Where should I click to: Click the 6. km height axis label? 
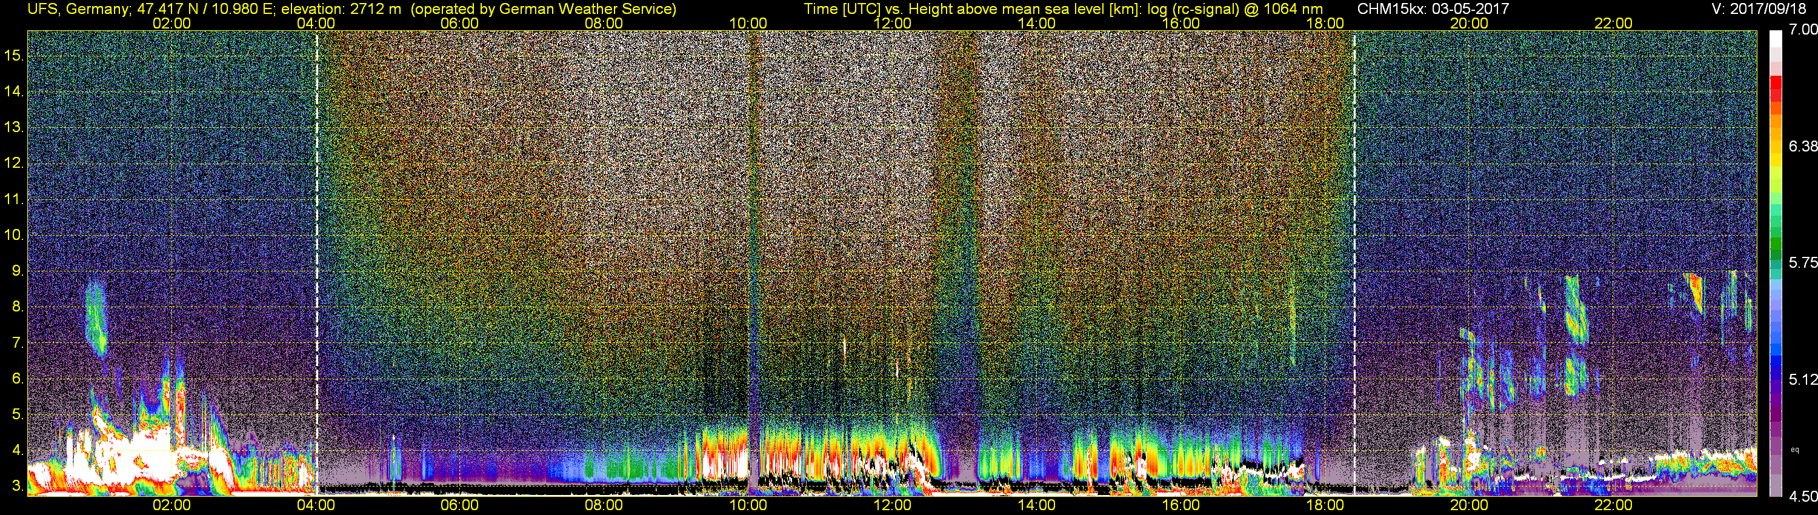[18, 379]
